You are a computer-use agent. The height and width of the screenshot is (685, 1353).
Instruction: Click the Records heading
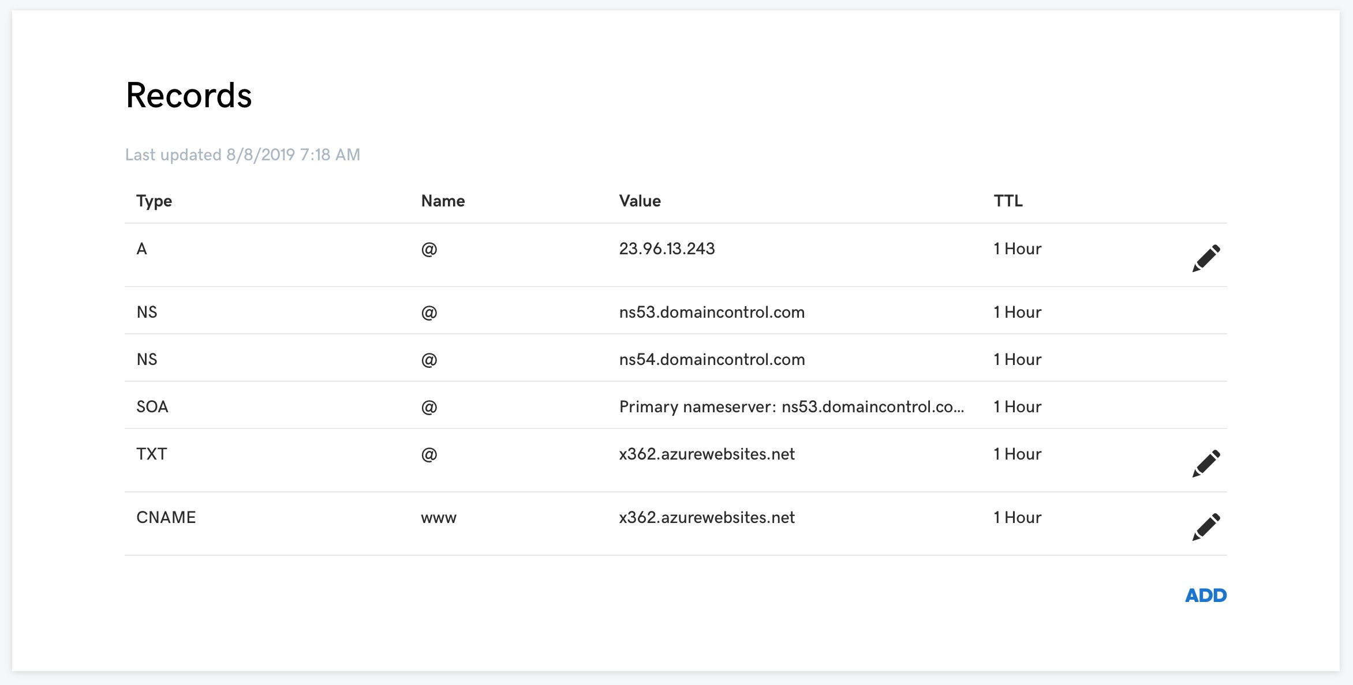coord(189,95)
